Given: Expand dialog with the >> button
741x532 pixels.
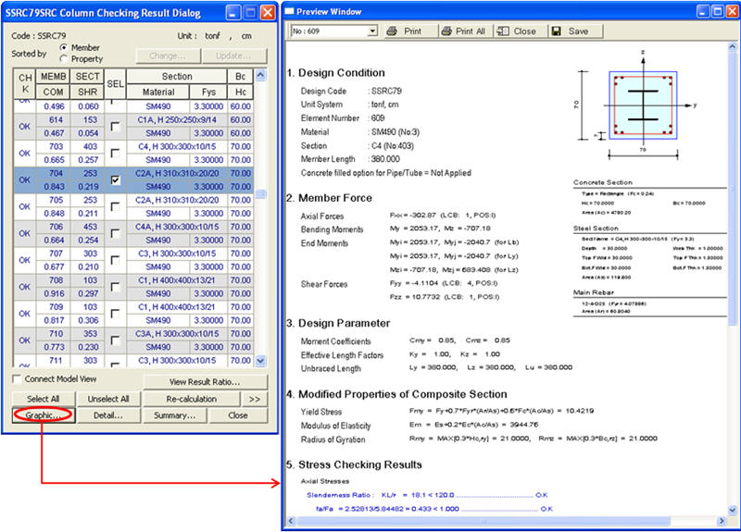Looking at the screenshot, I should click(x=256, y=399).
